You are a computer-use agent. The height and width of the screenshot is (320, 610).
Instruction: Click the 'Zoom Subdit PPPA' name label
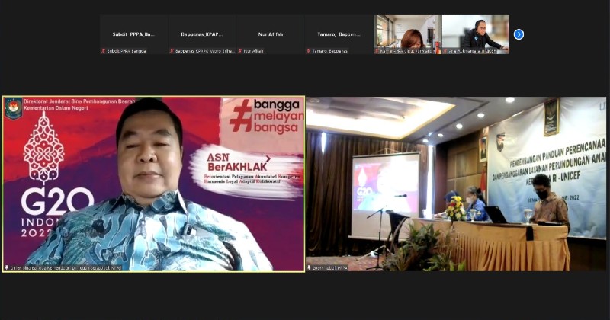click(x=330, y=268)
